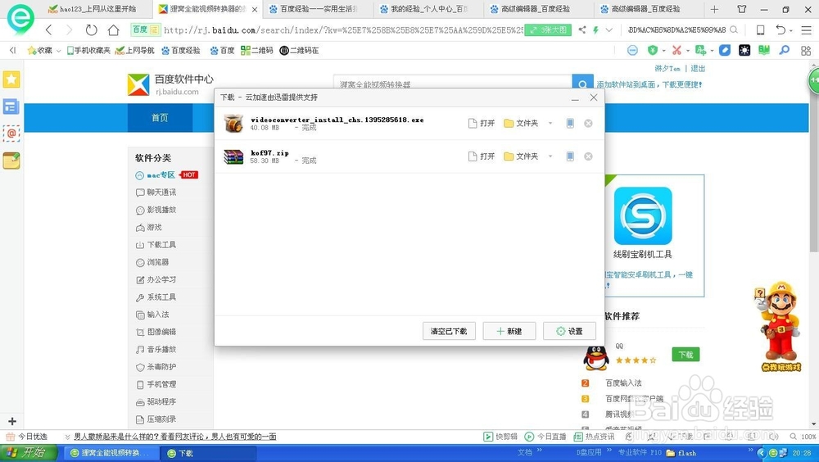Expand dropdown next to kof97 文件夹

click(550, 156)
